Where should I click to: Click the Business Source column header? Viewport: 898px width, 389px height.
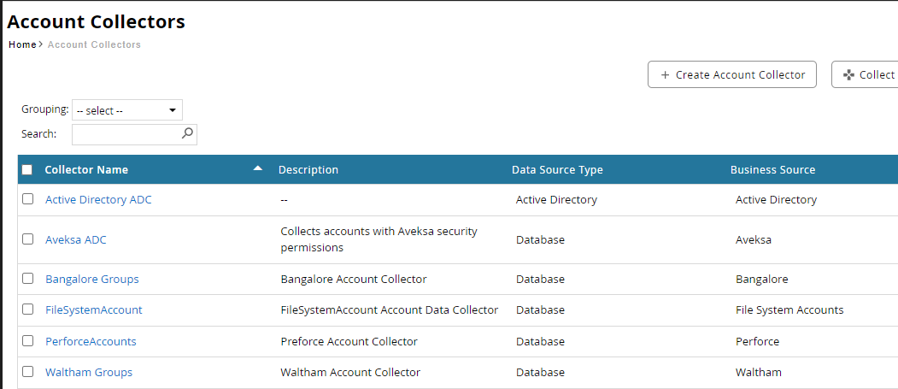click(772, 170)
